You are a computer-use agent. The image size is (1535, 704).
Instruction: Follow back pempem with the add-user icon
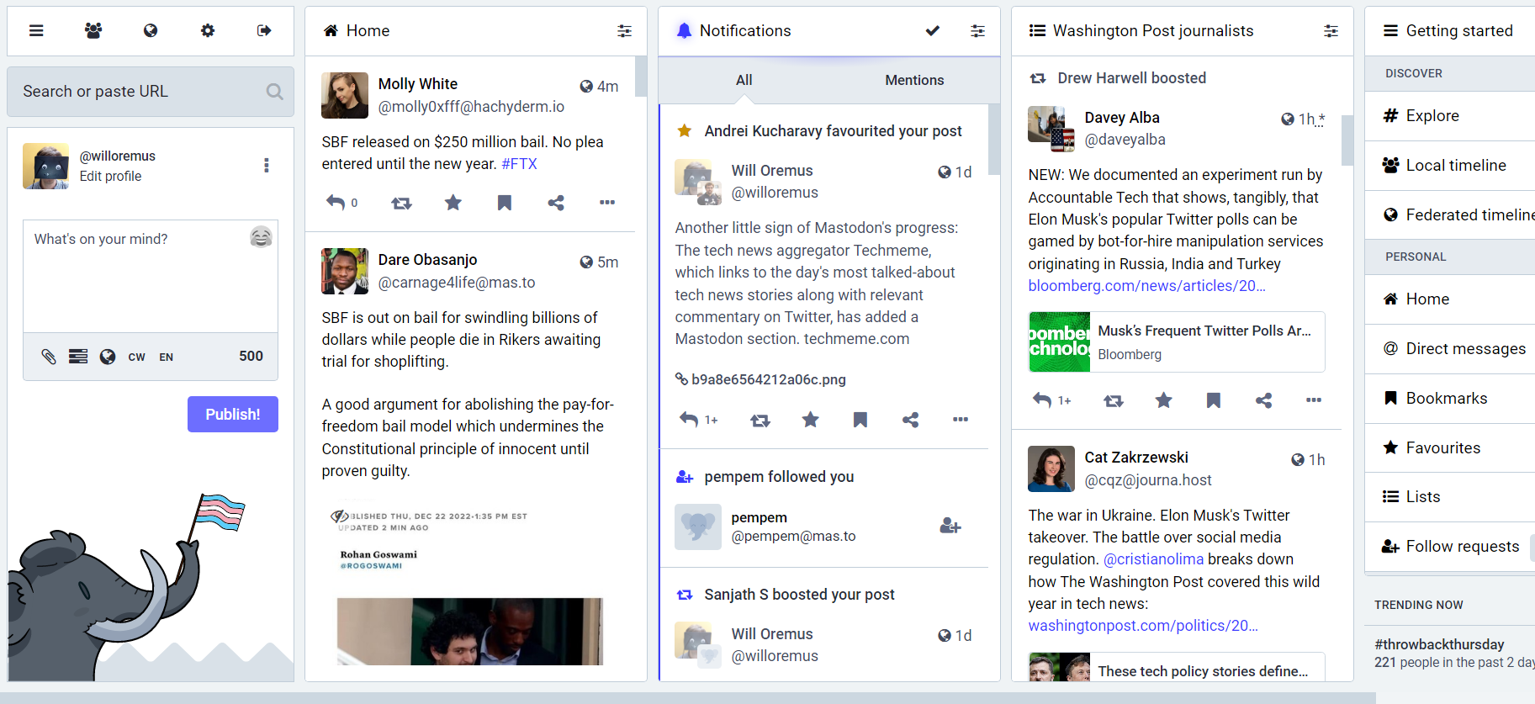tap(950, 527)
